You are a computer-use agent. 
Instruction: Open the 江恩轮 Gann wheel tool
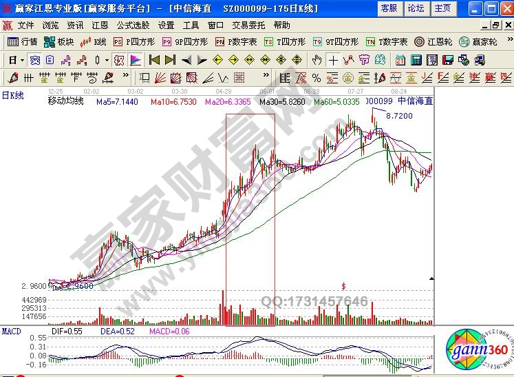point(433,41)
